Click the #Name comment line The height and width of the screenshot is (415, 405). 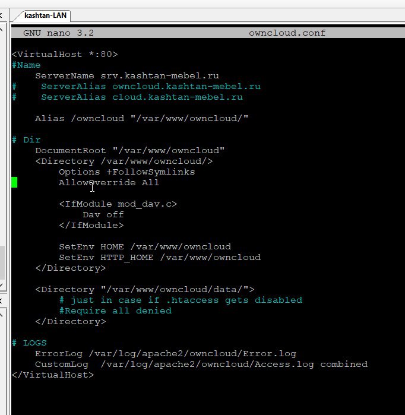click(26, 65)
